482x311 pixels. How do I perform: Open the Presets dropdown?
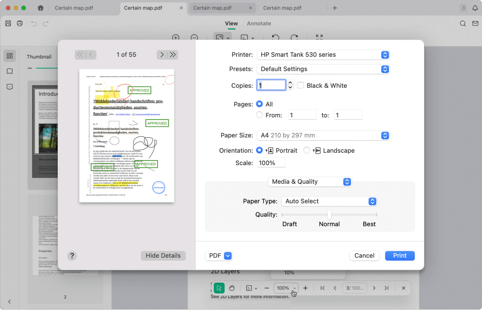coord(323,69)
